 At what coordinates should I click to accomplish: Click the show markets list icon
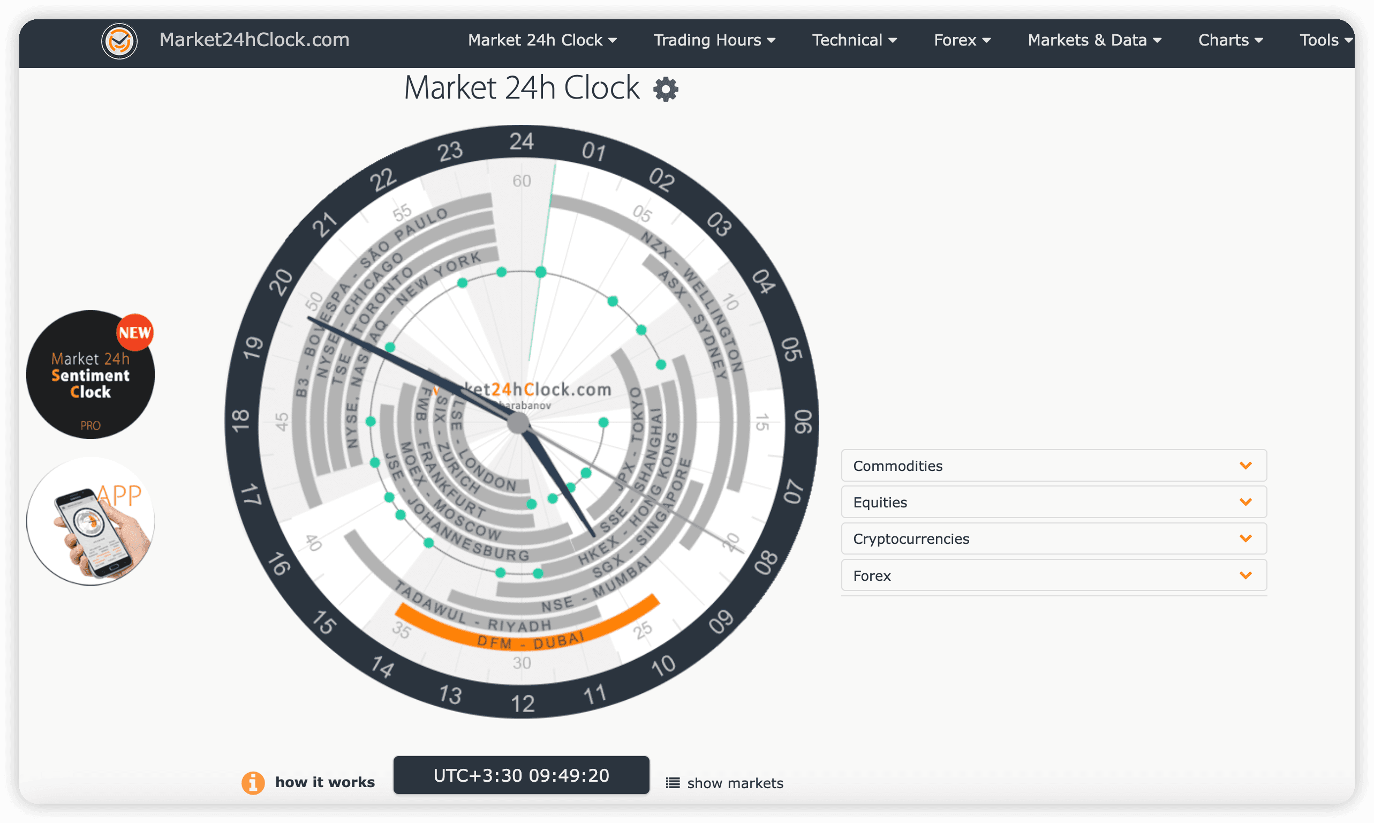(673, 782)
